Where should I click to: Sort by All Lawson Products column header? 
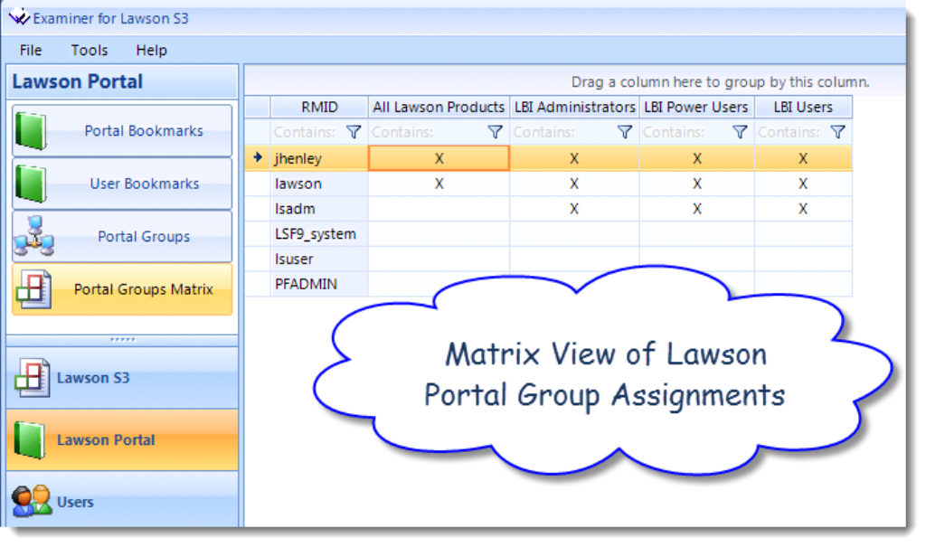pyautogui.click(x=439, y=107)
